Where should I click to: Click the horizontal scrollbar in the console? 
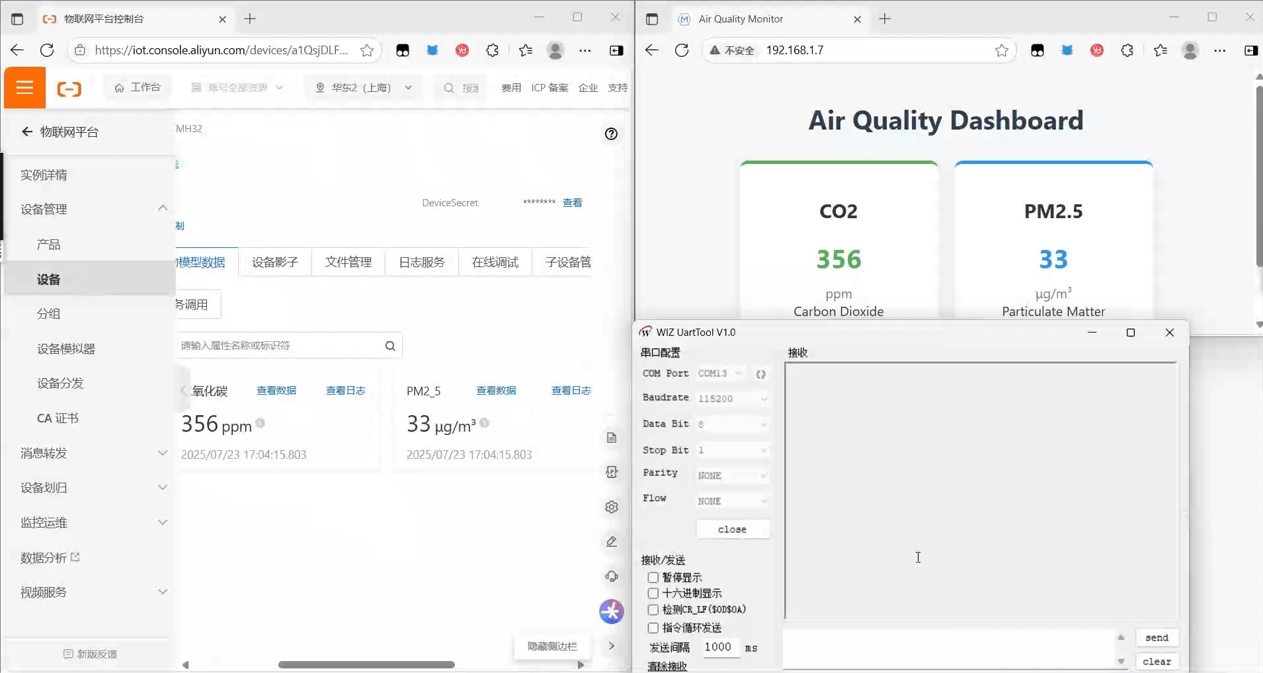[366, 664]
